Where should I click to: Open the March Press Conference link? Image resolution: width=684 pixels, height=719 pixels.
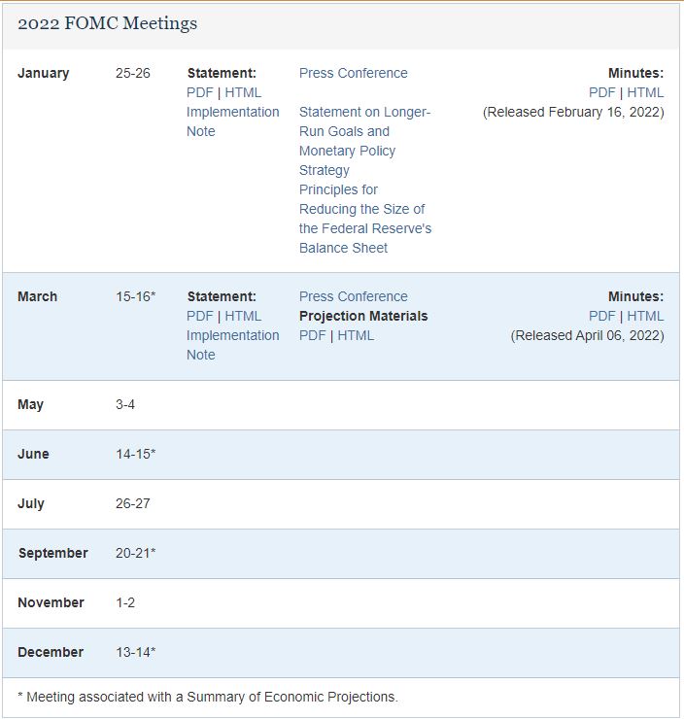[353, 296]
